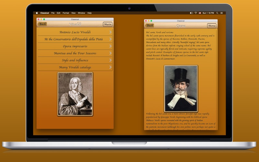
Task: Open Mantua and the Four Seasons chapter
Action: click(x=75, y=53)
